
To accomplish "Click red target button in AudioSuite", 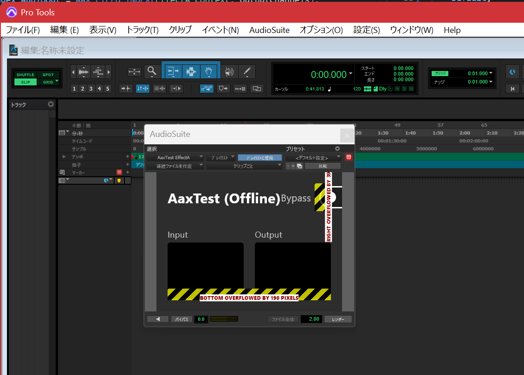I will tap(349, 157).
